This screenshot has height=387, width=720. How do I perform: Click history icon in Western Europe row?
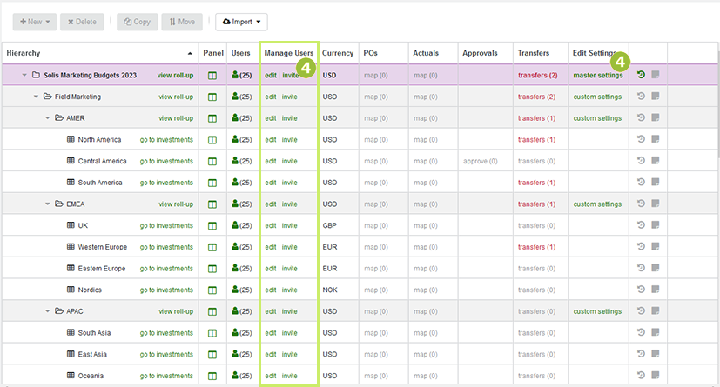641,246
